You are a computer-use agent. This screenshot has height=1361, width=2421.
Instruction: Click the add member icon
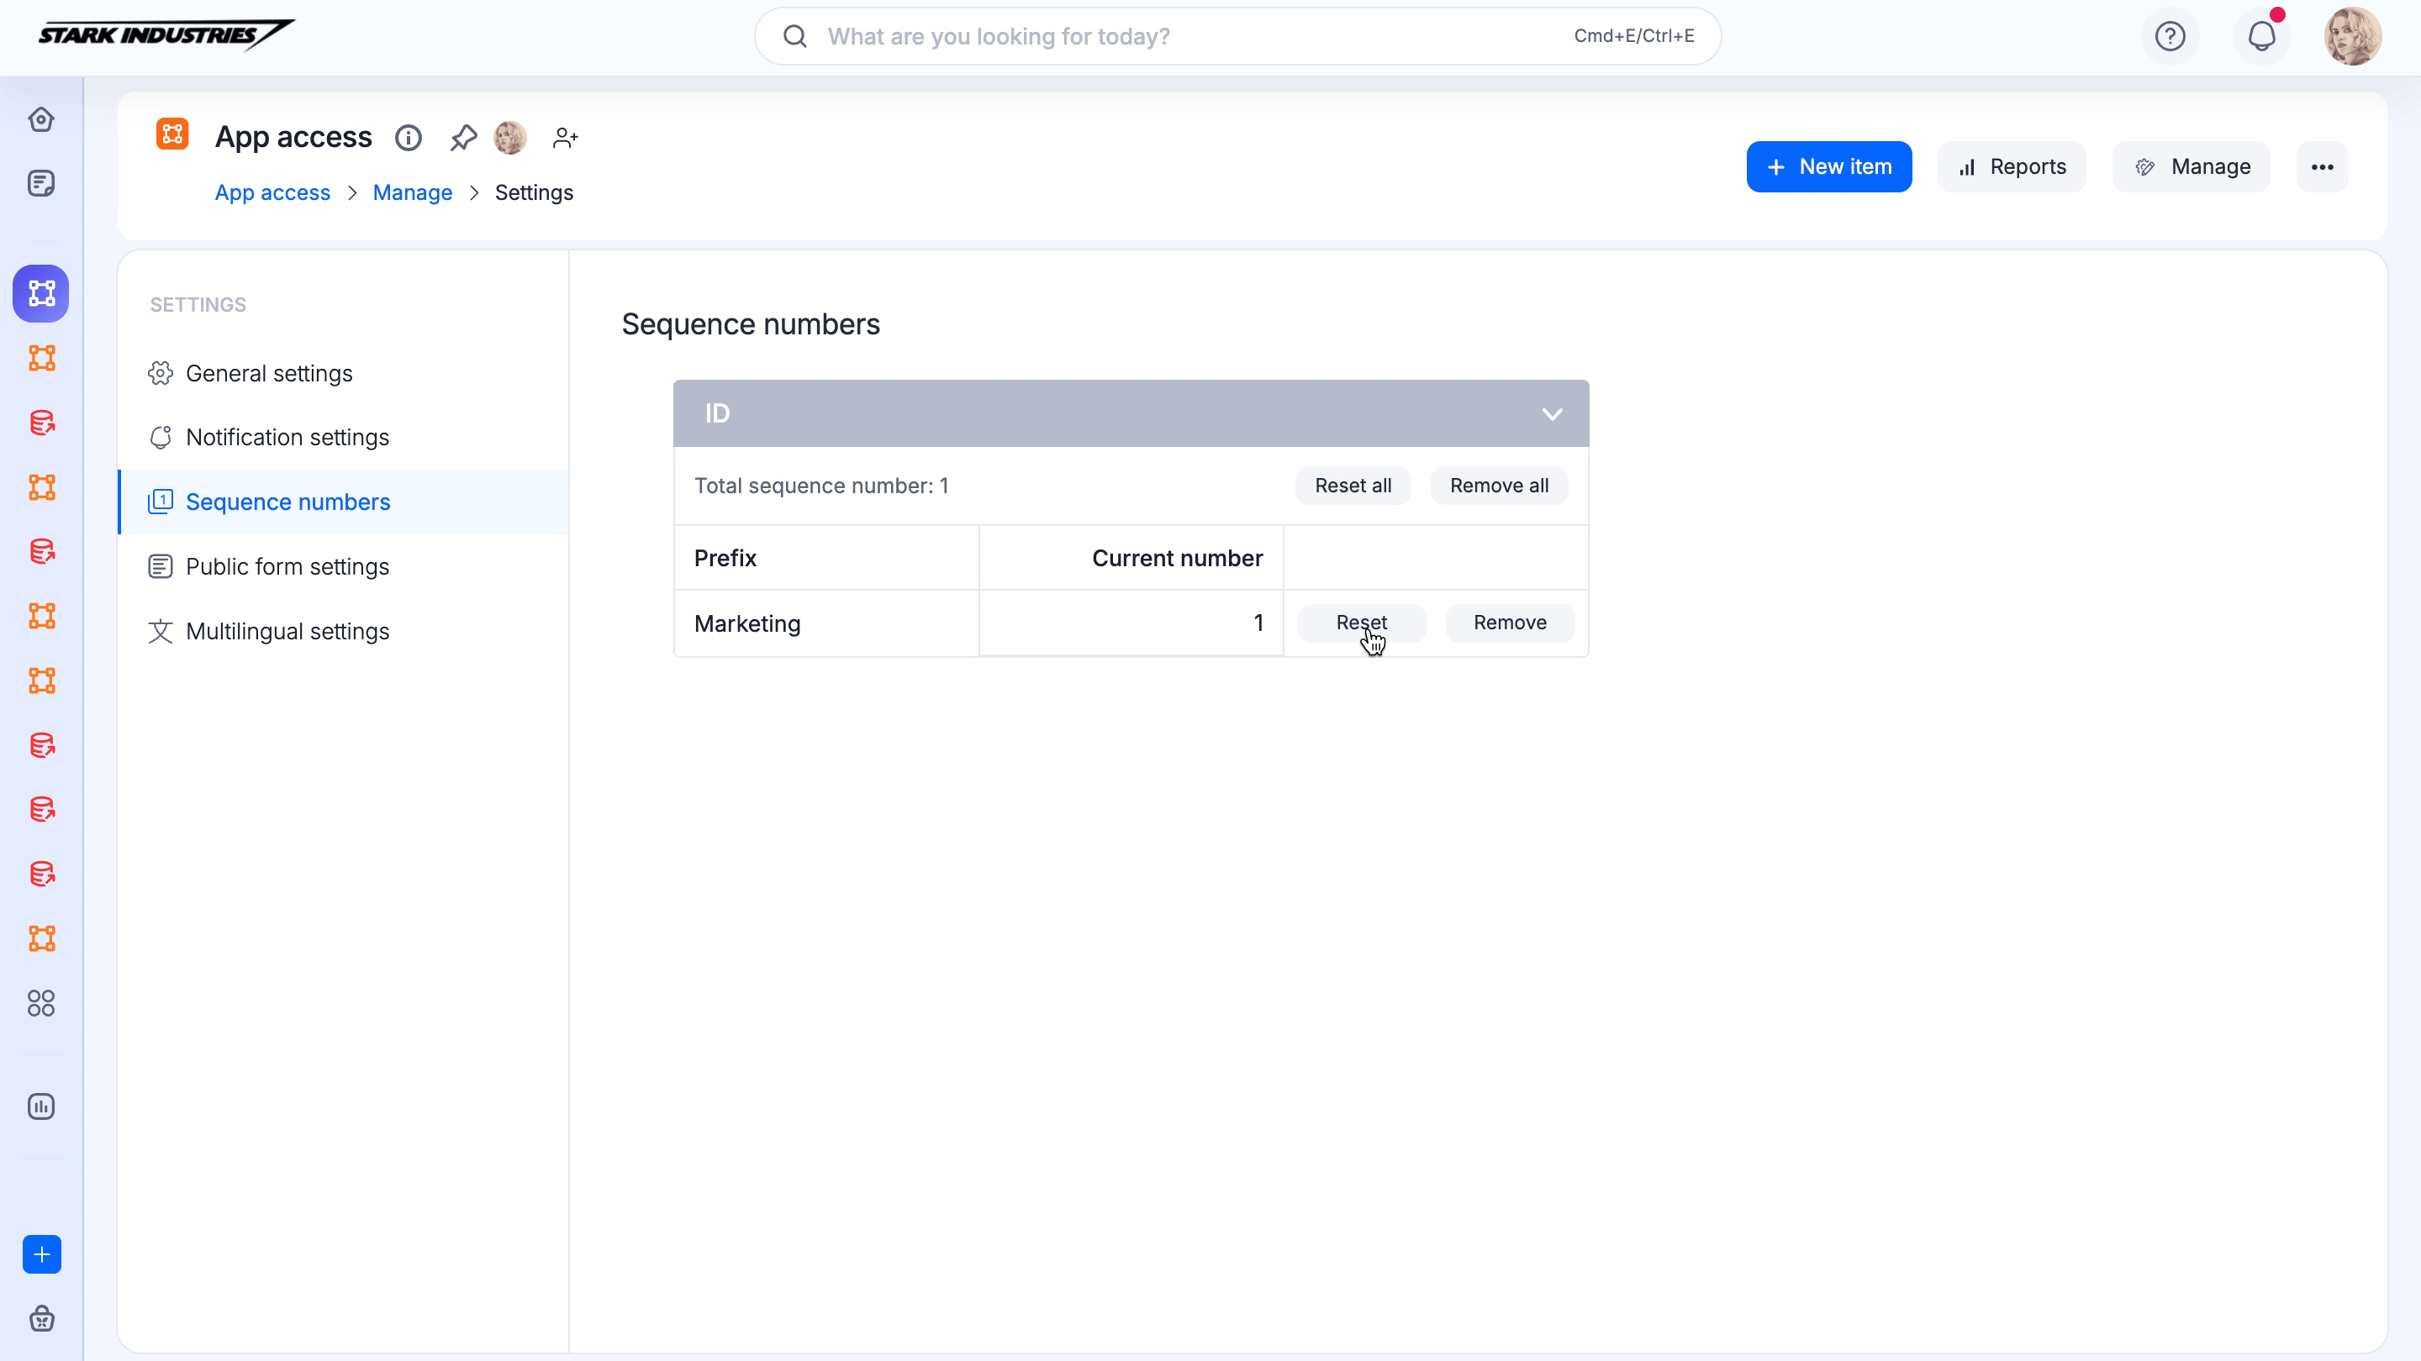point(565,138)
